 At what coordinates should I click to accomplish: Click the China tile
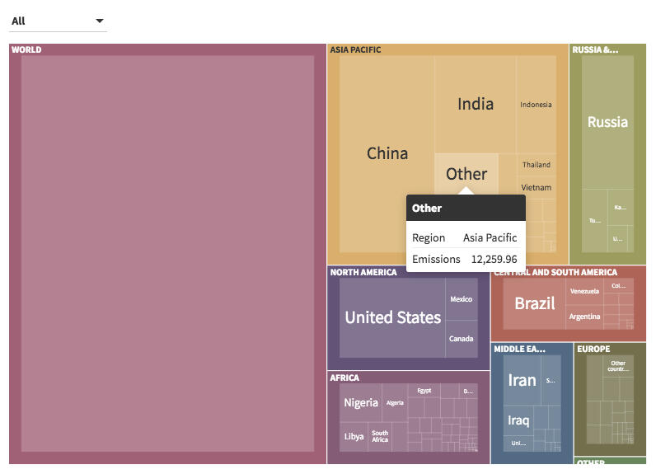click(387, 153)
